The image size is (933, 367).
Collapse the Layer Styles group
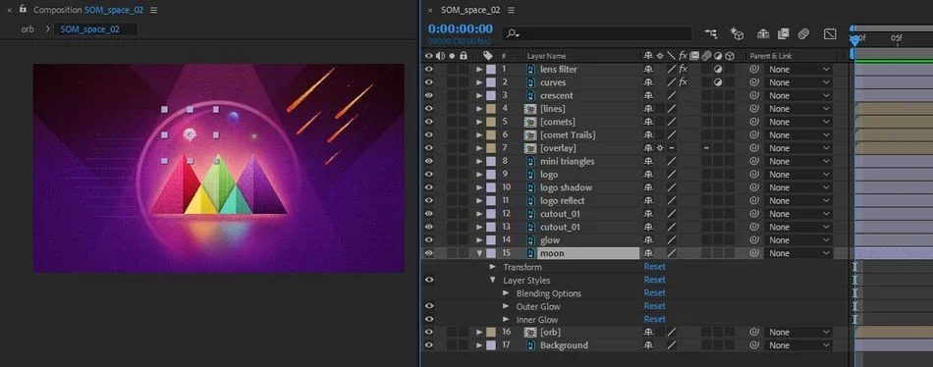(x=493, y=280)
